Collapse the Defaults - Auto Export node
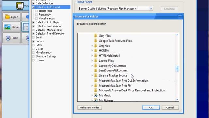This screenshot has height=118, width=209. (x=33, y=7)
